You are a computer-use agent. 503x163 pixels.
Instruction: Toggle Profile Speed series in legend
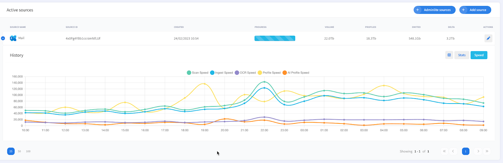tap(269, 73)
